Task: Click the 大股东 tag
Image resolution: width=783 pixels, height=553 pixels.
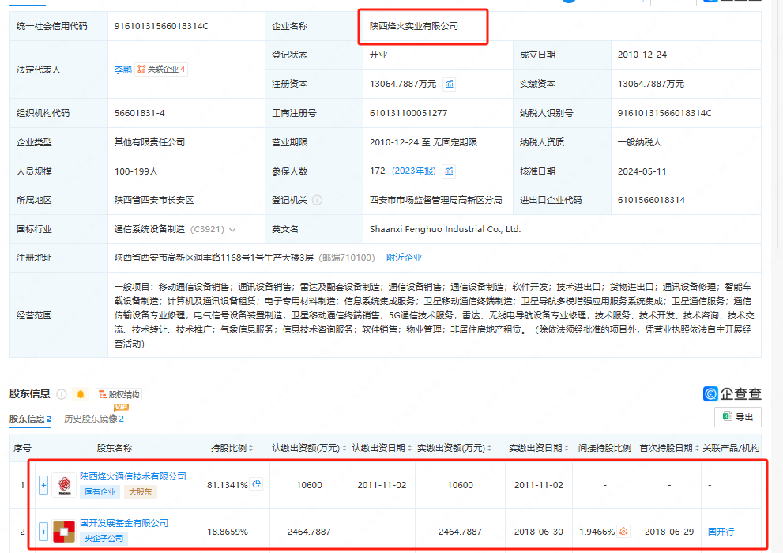Action: pyautogui.click(x=141, y=492)
